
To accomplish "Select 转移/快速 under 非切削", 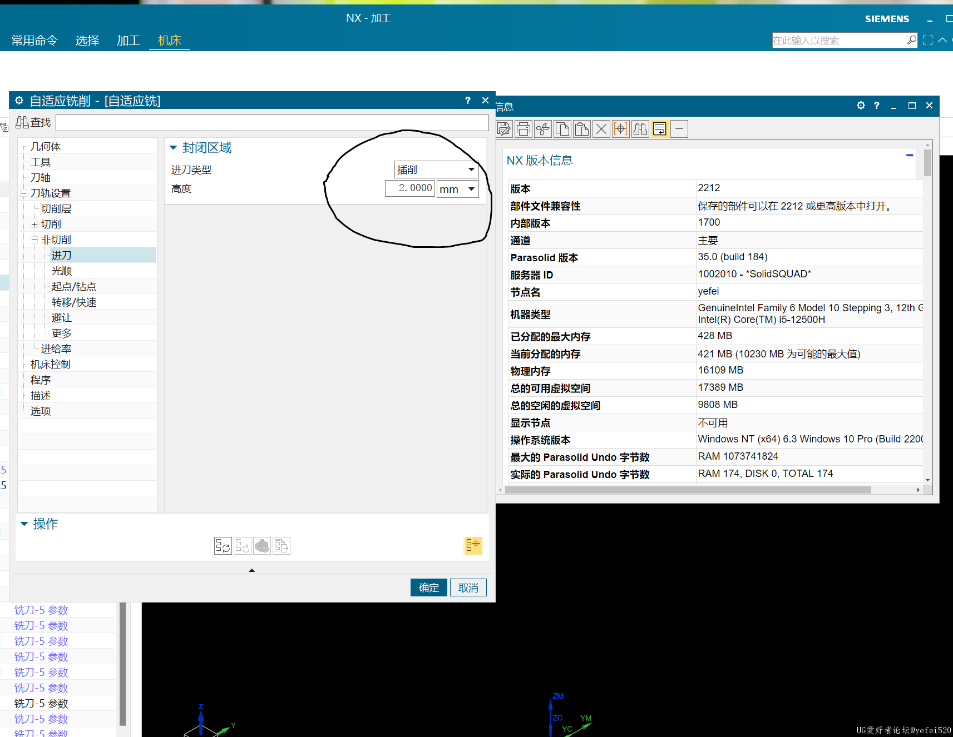I will (x=74, y=302).
